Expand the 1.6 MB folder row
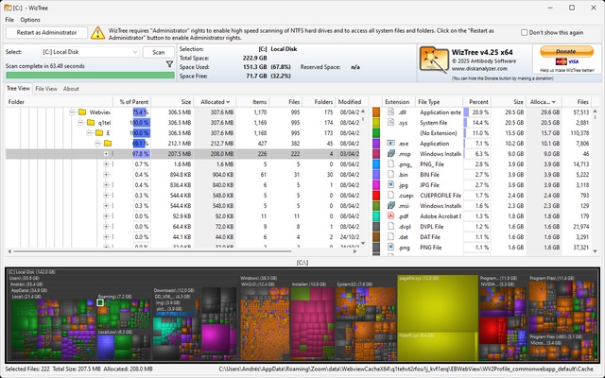Screen dimensions: 605x378 coord(106,163)
